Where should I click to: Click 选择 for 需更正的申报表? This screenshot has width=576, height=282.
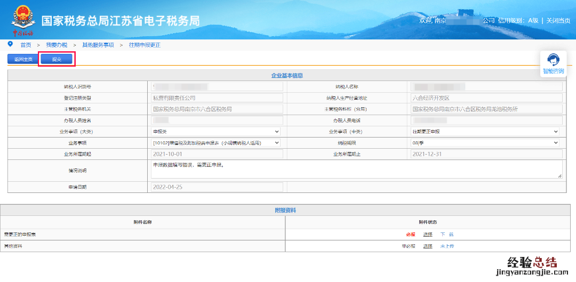coord(428,235)
